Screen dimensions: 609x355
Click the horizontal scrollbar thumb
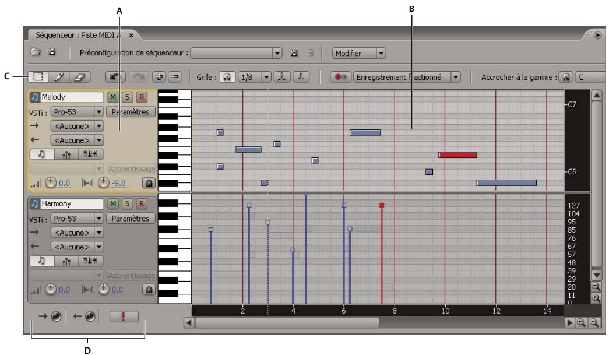tap(287, 322)
